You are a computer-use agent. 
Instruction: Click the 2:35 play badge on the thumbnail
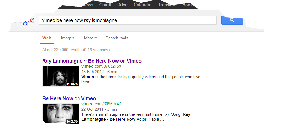72,122
